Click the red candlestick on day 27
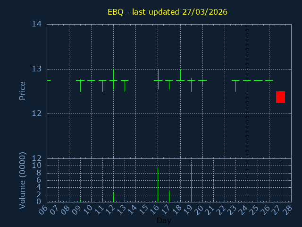302x227 pixels. [x=280, y=97]
